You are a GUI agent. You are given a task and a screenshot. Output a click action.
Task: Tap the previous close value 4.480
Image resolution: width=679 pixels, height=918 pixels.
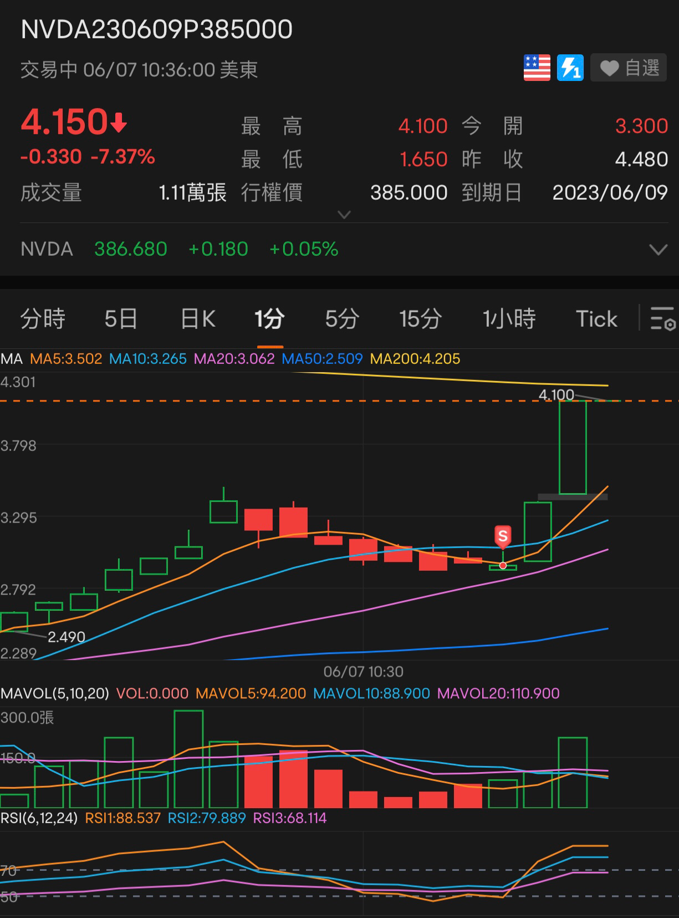(x=641, y=160)
